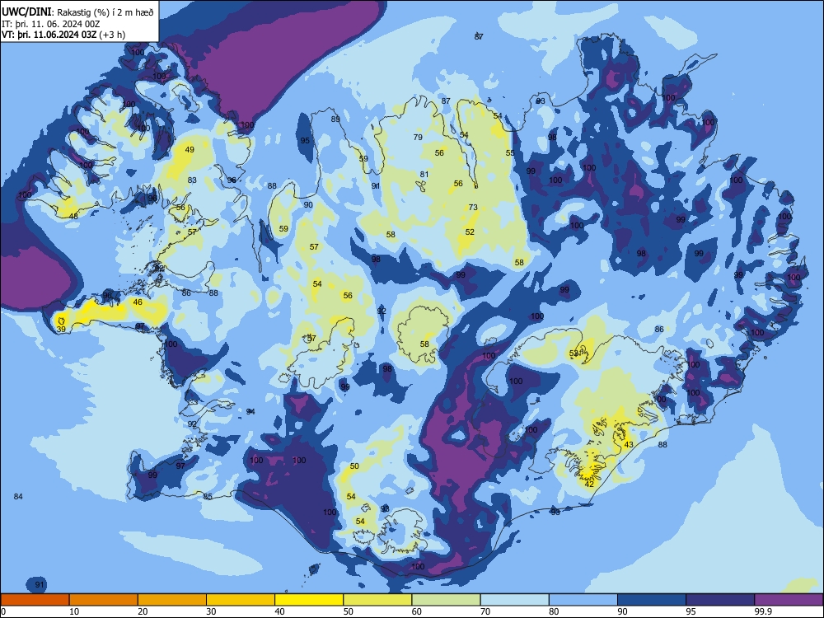Click the humidity value '83' on the map
This screenshot has width=824, height=618.
click(x=192, y=180)
